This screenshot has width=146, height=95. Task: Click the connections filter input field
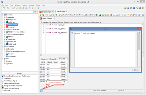(x=17, y=12)
